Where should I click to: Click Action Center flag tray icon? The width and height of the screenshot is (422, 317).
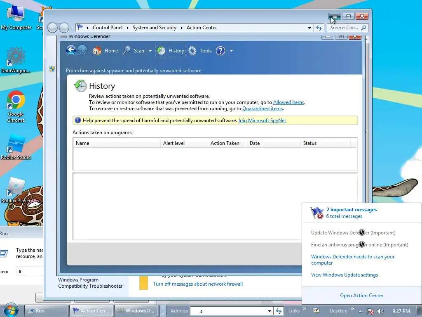point(370,311)
